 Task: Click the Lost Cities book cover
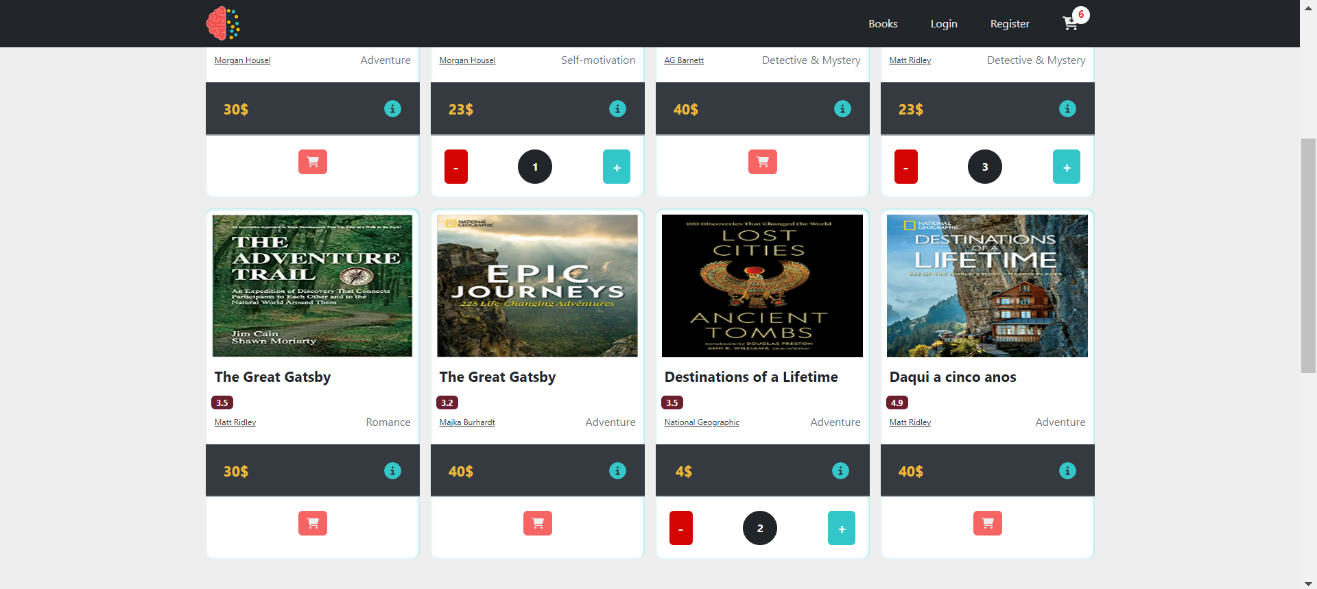(762, 286)
